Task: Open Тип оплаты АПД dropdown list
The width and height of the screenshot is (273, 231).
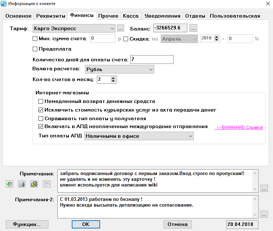Action: point(139,136)
